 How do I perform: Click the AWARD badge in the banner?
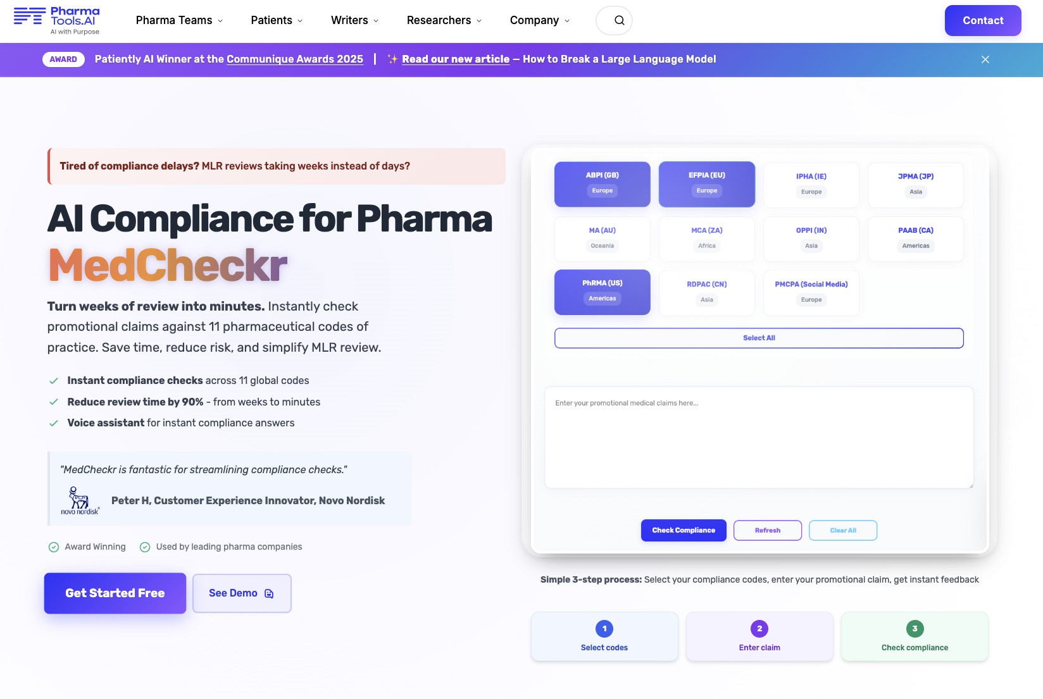63,59
